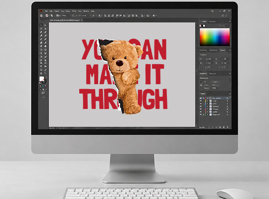
Task: Click target circle of Lion_Artwork layer
Action: point(227,98)
